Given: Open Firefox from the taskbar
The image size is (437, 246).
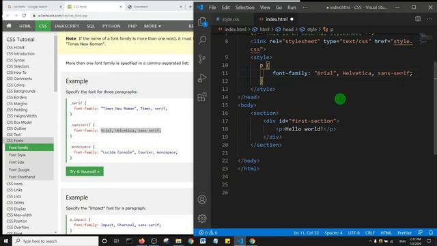Looking at the screenshot, I should point(141,241).
